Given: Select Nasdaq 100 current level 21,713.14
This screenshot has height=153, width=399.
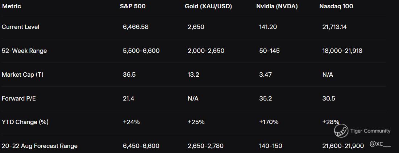Looking at the screenshot, I should tap(334, 27).
